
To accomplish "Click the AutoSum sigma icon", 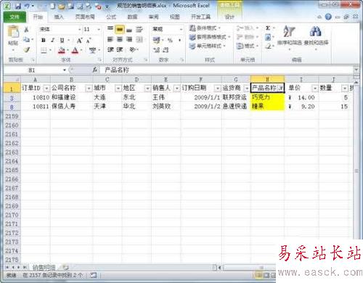I will tap(268, 28).
